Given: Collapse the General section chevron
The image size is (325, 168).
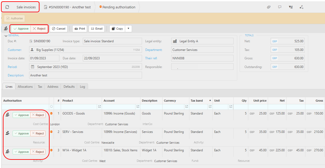Looking at the screenshot, I should [6, 36].
